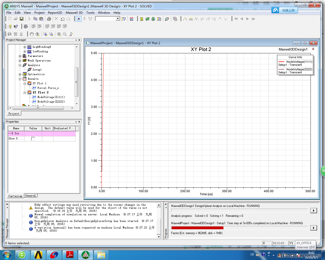The height and width of the screenshot is (260, 325).
Task: Click the Zoom In icon with plus
Action: (45, 34)
